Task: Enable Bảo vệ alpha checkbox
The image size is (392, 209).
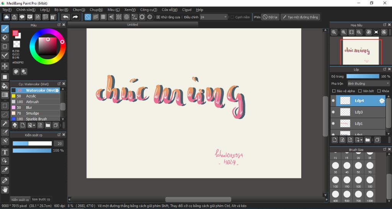Action: [334, 91]
